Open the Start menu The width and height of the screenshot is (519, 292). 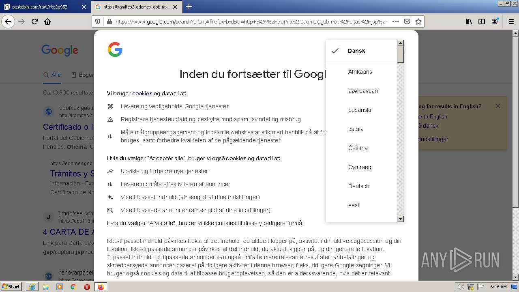pos(11,287)
